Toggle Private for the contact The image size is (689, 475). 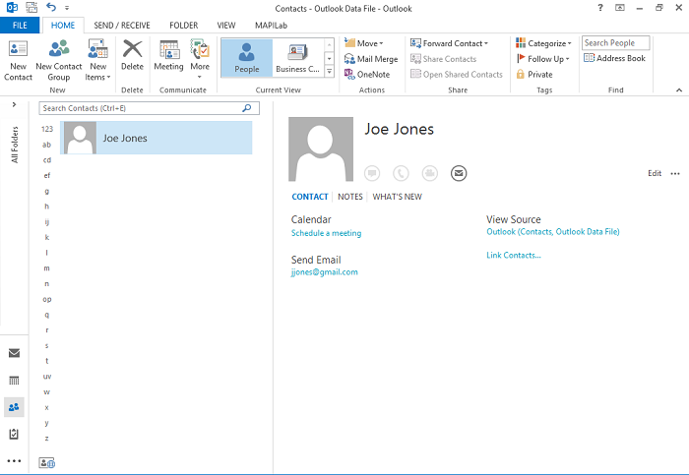point(533,74)
